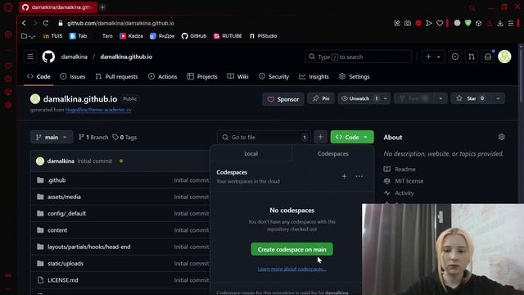Open the hamburger navigation menu
The image size is (524, 295).
click(30, 57)
